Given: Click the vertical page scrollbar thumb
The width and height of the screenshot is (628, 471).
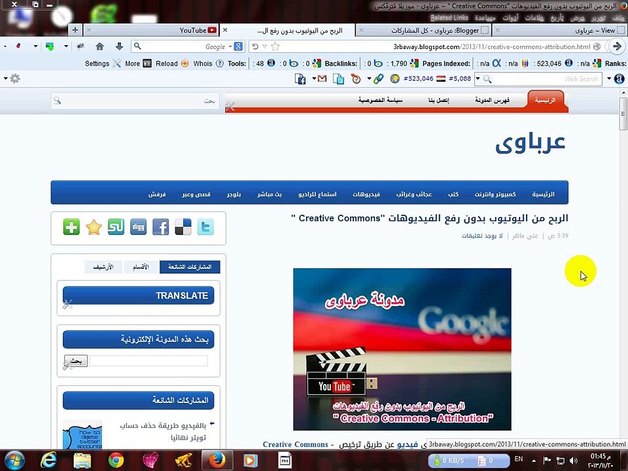Looking at the screenshot, I should click(x=623, y=113).
